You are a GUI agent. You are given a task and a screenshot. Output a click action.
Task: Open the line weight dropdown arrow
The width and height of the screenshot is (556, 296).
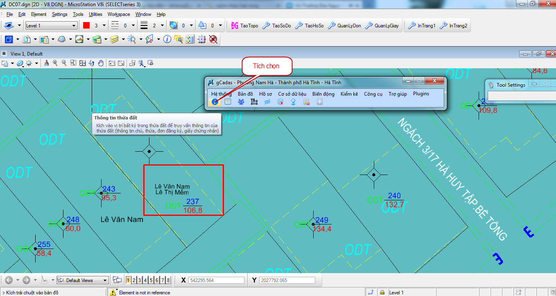coord(163,26)
